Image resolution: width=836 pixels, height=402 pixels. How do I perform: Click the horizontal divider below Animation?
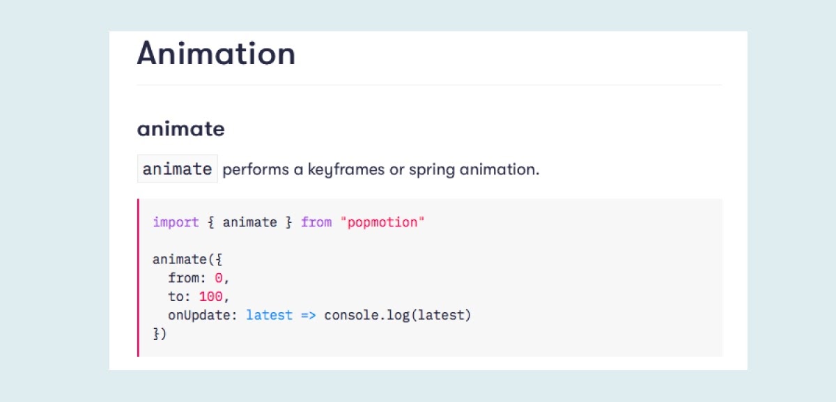point(430,85)
